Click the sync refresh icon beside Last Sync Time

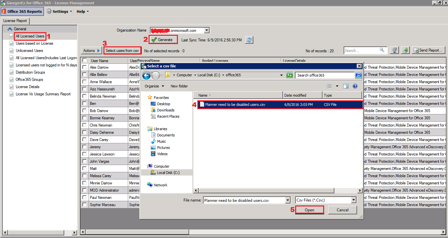[x=249, y=40]
